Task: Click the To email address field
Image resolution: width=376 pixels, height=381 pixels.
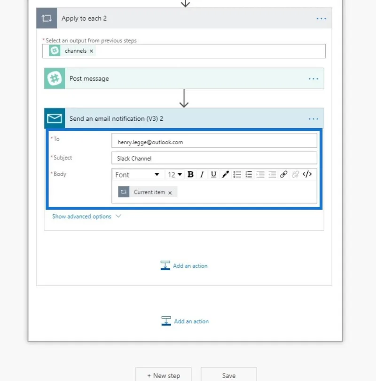Action: click(x=214, y=140)
